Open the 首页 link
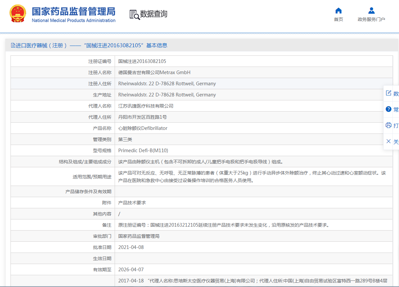This screenshot has width=399, height=287. [338, 19]
